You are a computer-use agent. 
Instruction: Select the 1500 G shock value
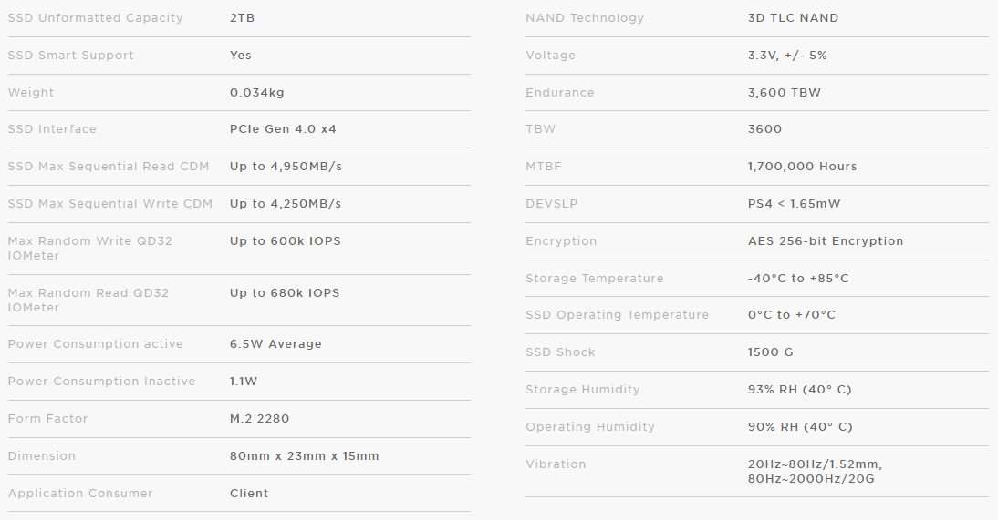pos(773,352)
